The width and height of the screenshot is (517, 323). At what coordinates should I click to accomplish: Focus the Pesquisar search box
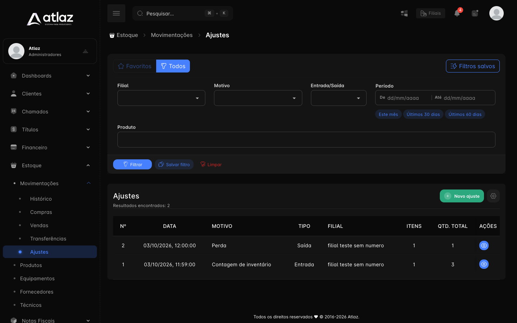(183, 13)
